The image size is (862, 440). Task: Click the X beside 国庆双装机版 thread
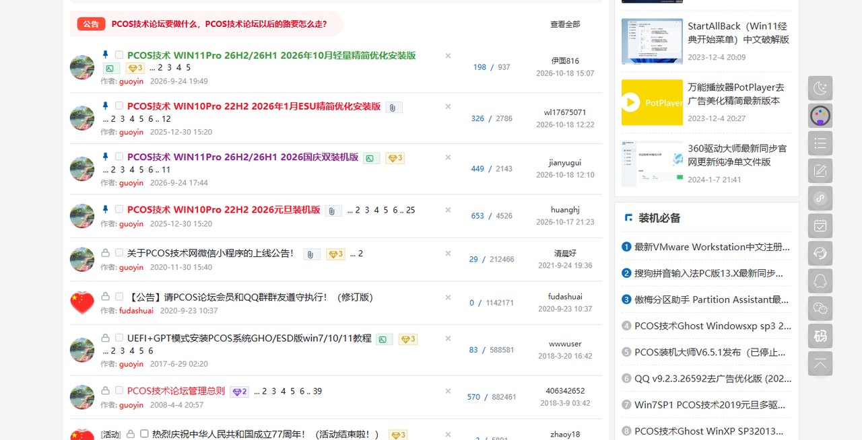[448, 157]
